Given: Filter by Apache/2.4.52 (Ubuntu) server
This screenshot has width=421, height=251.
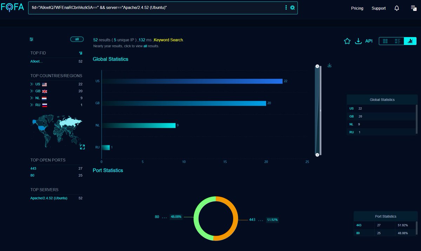Looking at the screenshot, I should point(49,198).
